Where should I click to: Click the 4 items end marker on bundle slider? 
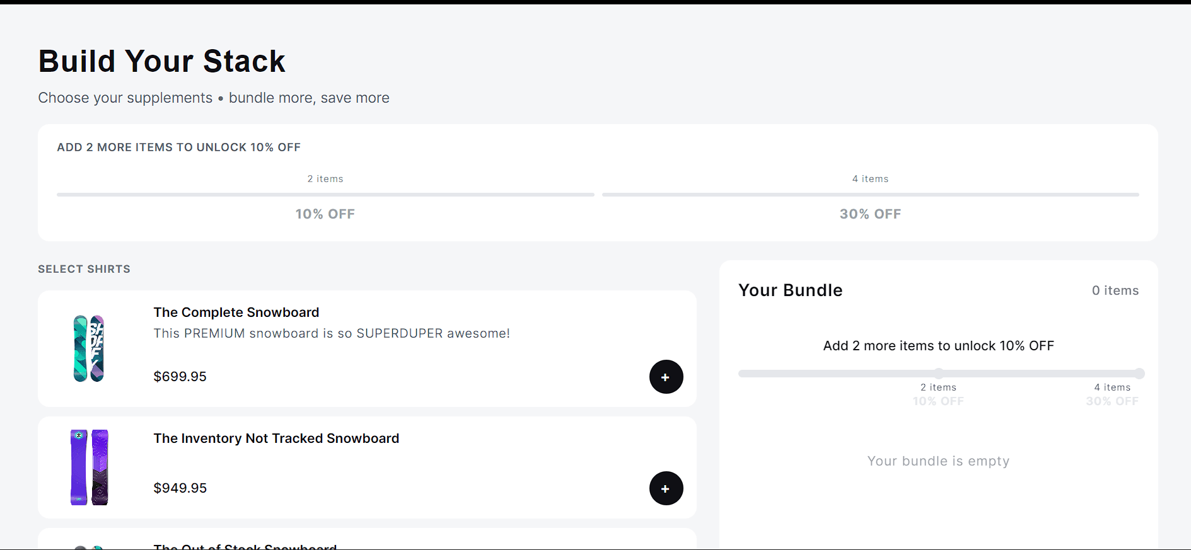pos(1139,374)
